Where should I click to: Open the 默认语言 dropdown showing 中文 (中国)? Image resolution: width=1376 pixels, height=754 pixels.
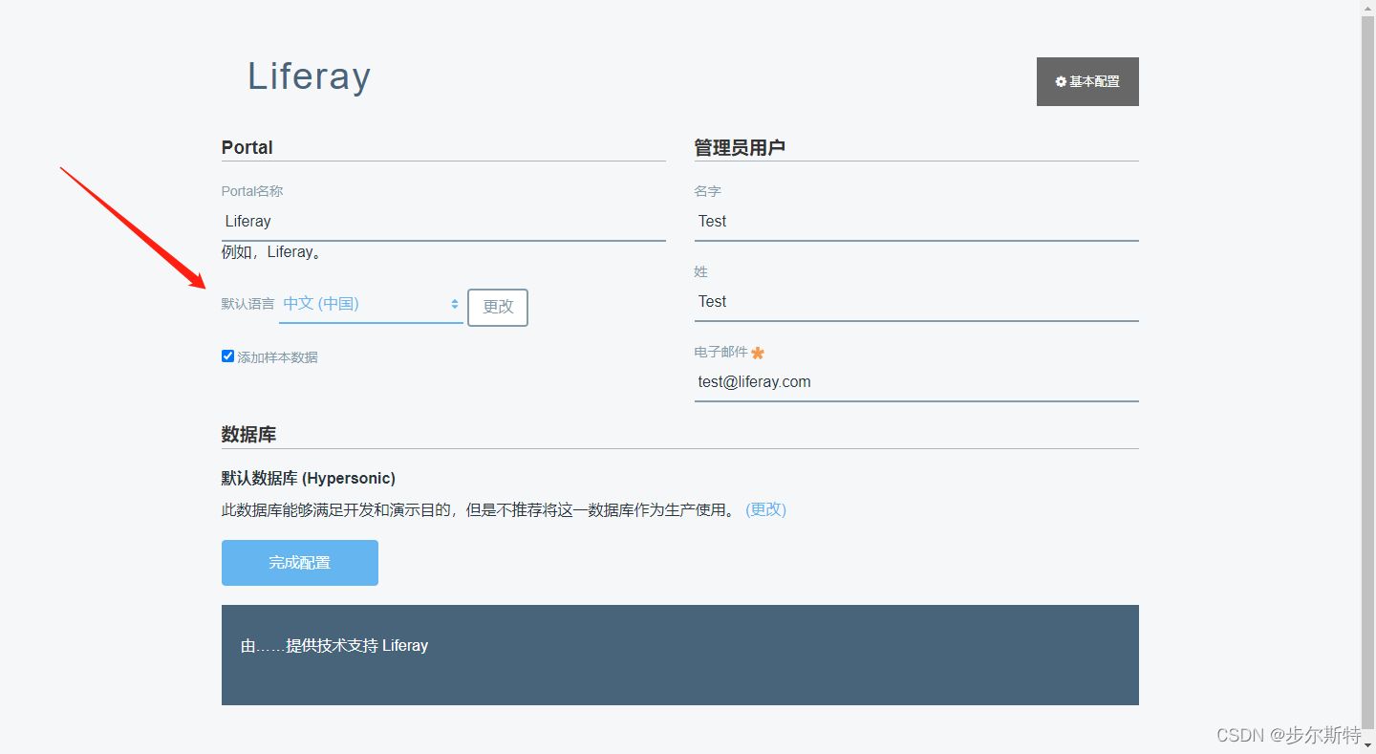(371, 304)
